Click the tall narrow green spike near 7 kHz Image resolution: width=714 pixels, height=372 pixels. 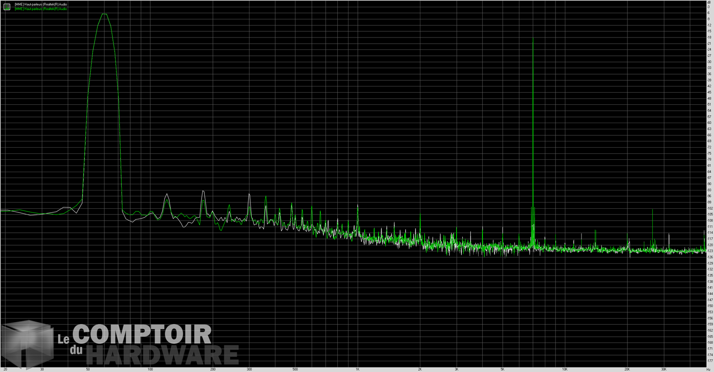click(x=533, y=40)
